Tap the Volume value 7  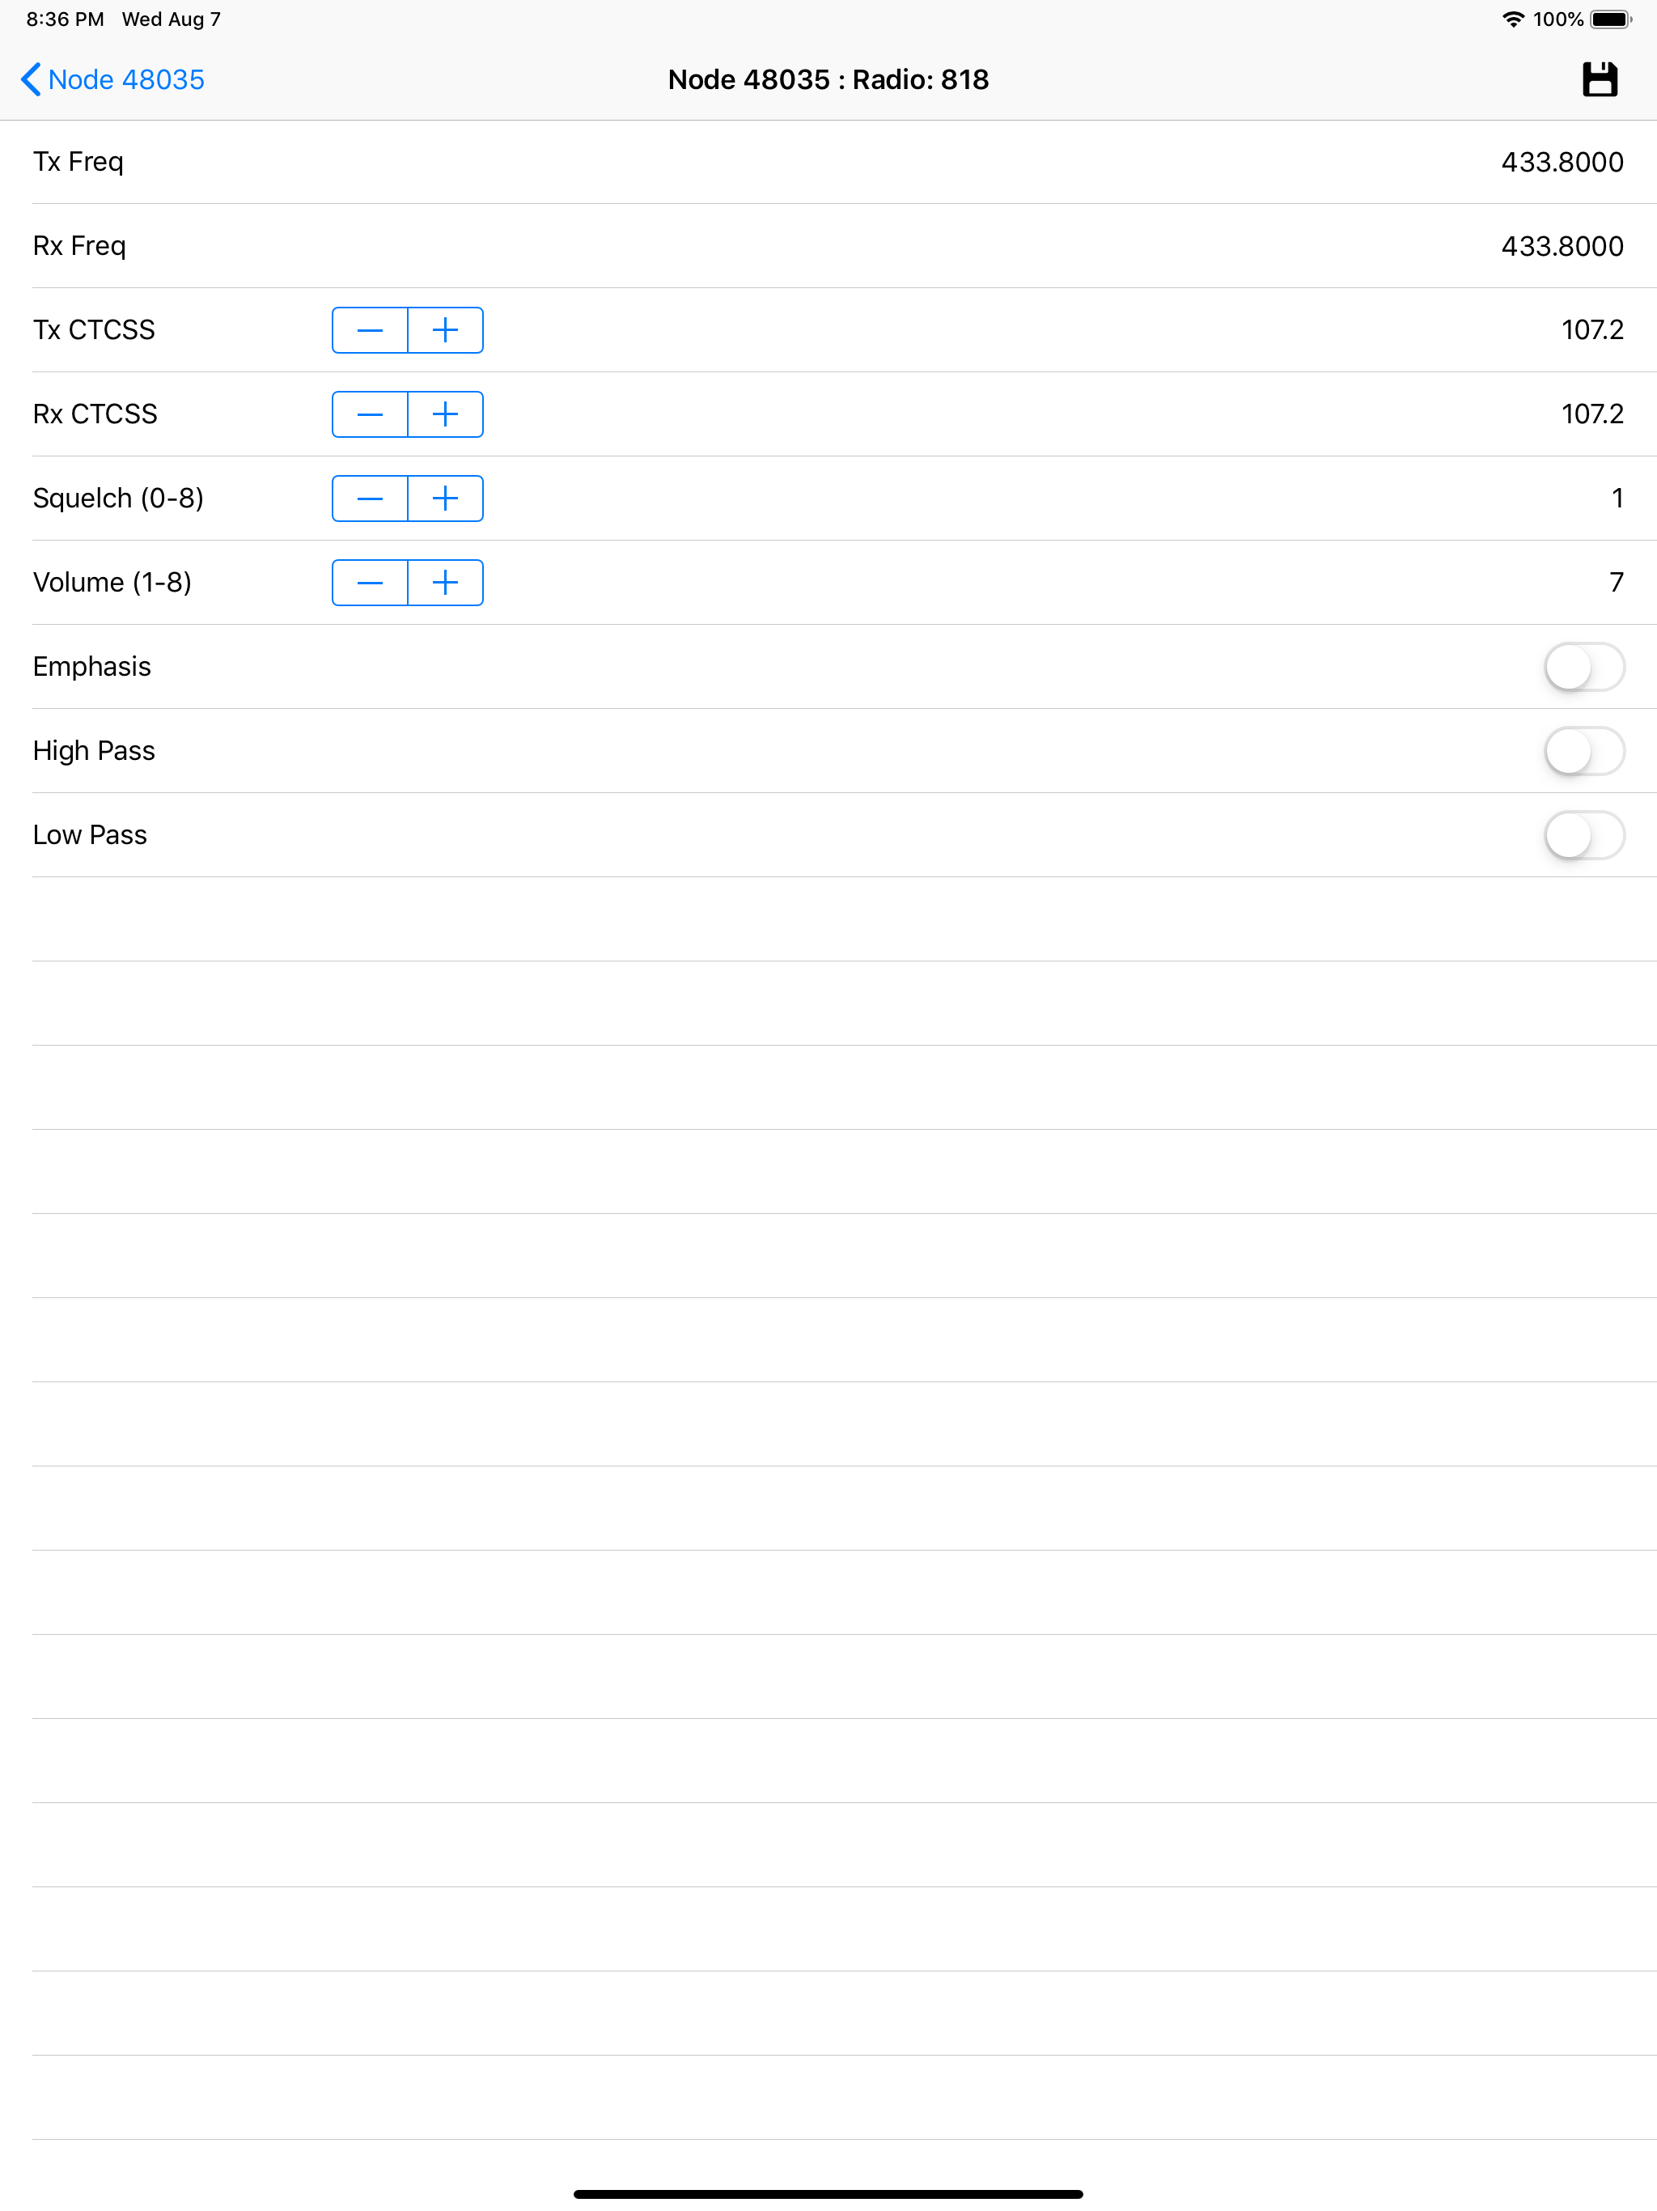tap(1616, 582)
